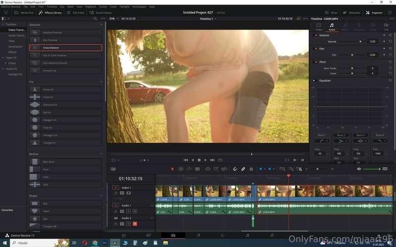Click the viewer search magnifier icon
Viewport: 396px width, 247px height.
pos(95,19)
